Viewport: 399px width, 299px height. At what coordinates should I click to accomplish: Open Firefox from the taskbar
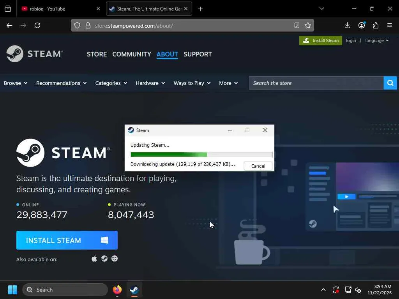(x=117, y=290)
